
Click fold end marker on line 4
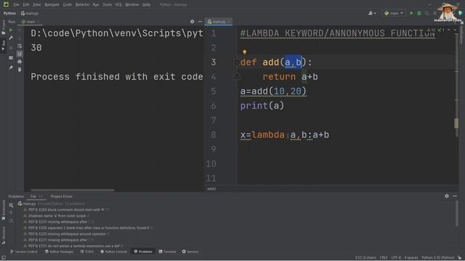pyautogui.click(x=237, y=77)
